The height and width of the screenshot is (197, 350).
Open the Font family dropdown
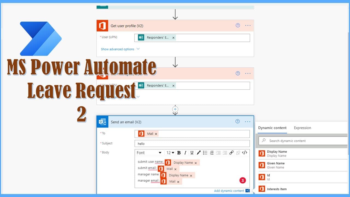149,153
